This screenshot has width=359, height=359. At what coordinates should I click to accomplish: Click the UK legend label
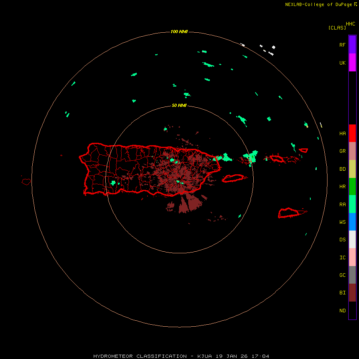[x=342, y=63]
